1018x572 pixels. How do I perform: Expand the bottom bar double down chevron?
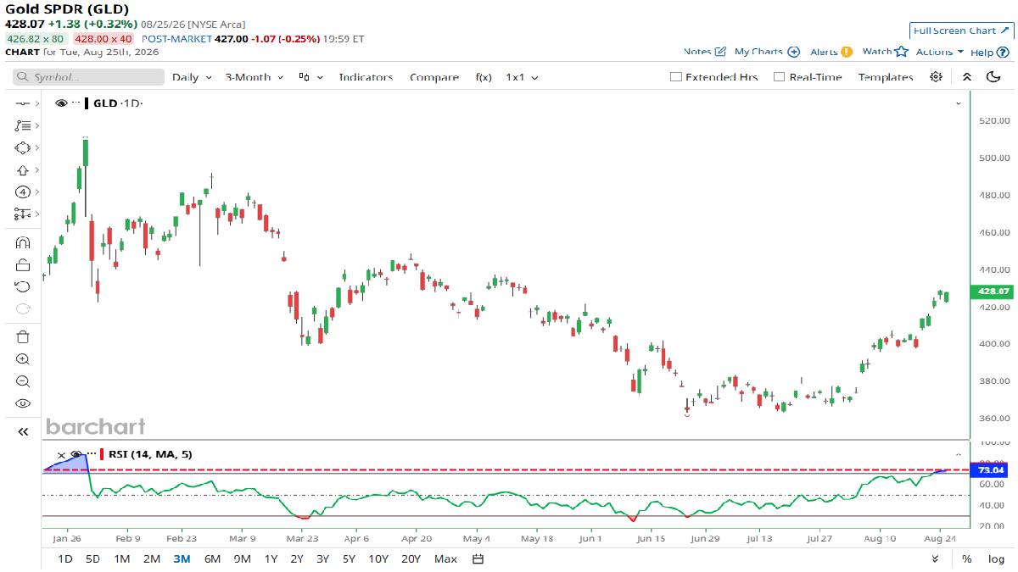pyautogui.click(x=935, y=558)
